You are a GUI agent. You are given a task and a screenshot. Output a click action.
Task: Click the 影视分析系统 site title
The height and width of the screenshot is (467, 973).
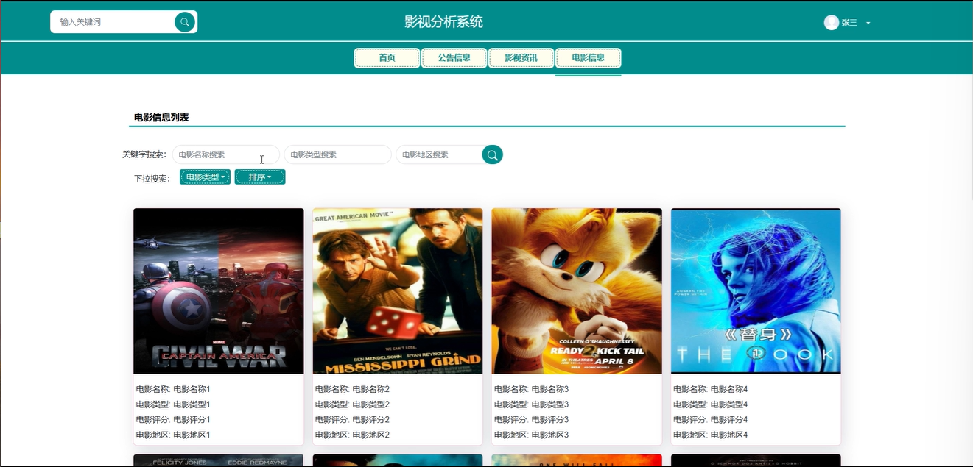(x=444, y=22)
